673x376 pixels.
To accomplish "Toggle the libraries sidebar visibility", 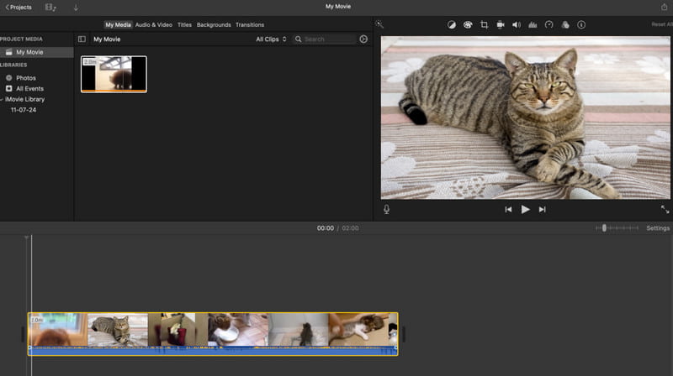I will click(82, 39).
